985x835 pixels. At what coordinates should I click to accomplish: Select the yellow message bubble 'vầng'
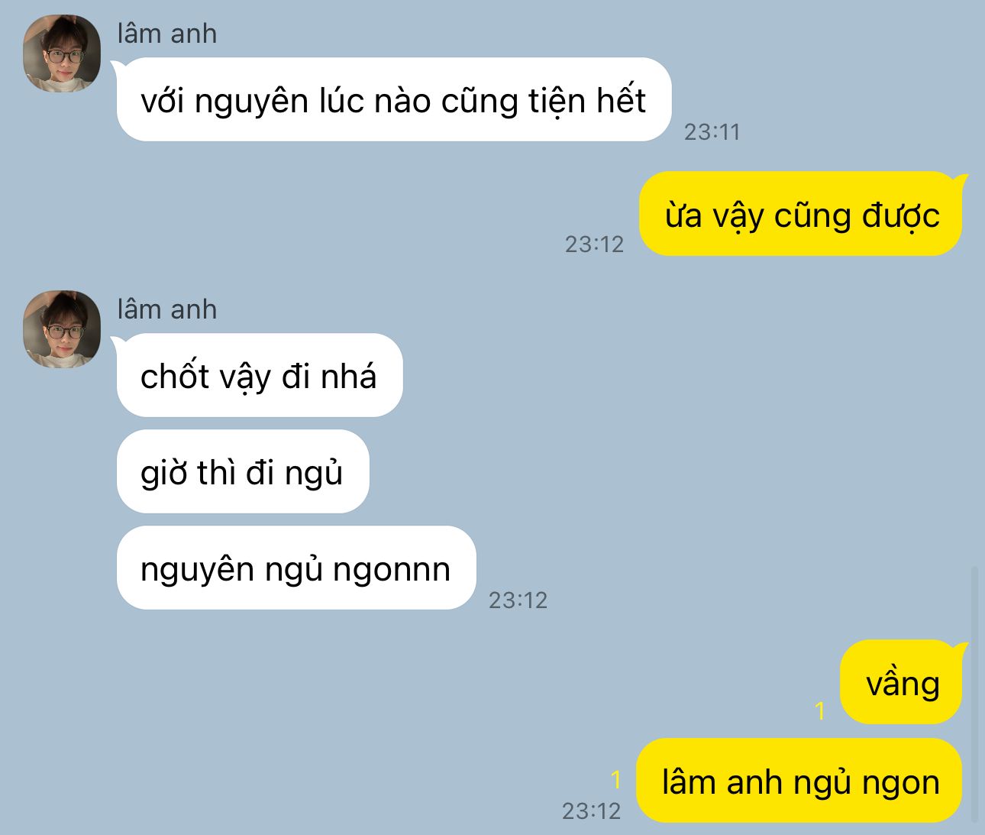[x=902, y=682]
